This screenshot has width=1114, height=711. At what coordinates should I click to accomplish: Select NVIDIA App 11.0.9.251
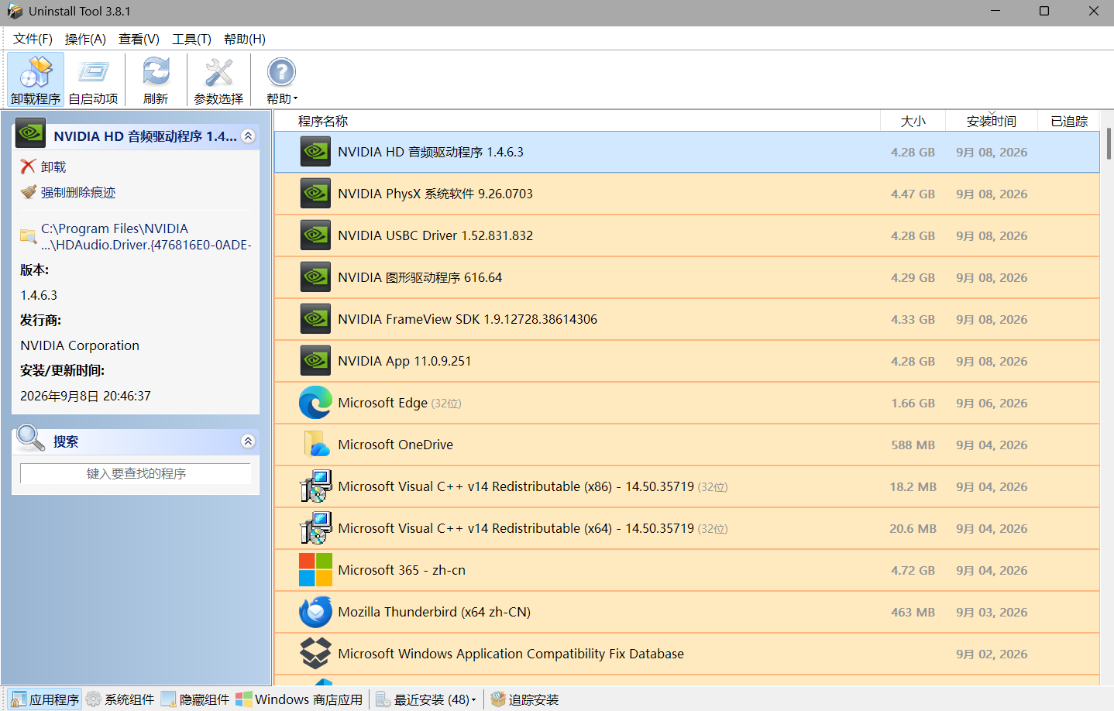click(404, 361)
